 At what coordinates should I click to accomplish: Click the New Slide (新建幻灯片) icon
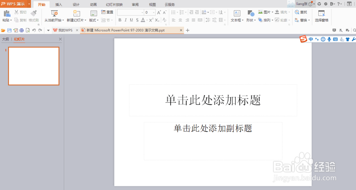(77, 13)
